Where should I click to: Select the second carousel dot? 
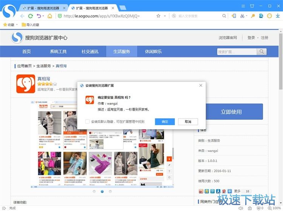point(102,191)
